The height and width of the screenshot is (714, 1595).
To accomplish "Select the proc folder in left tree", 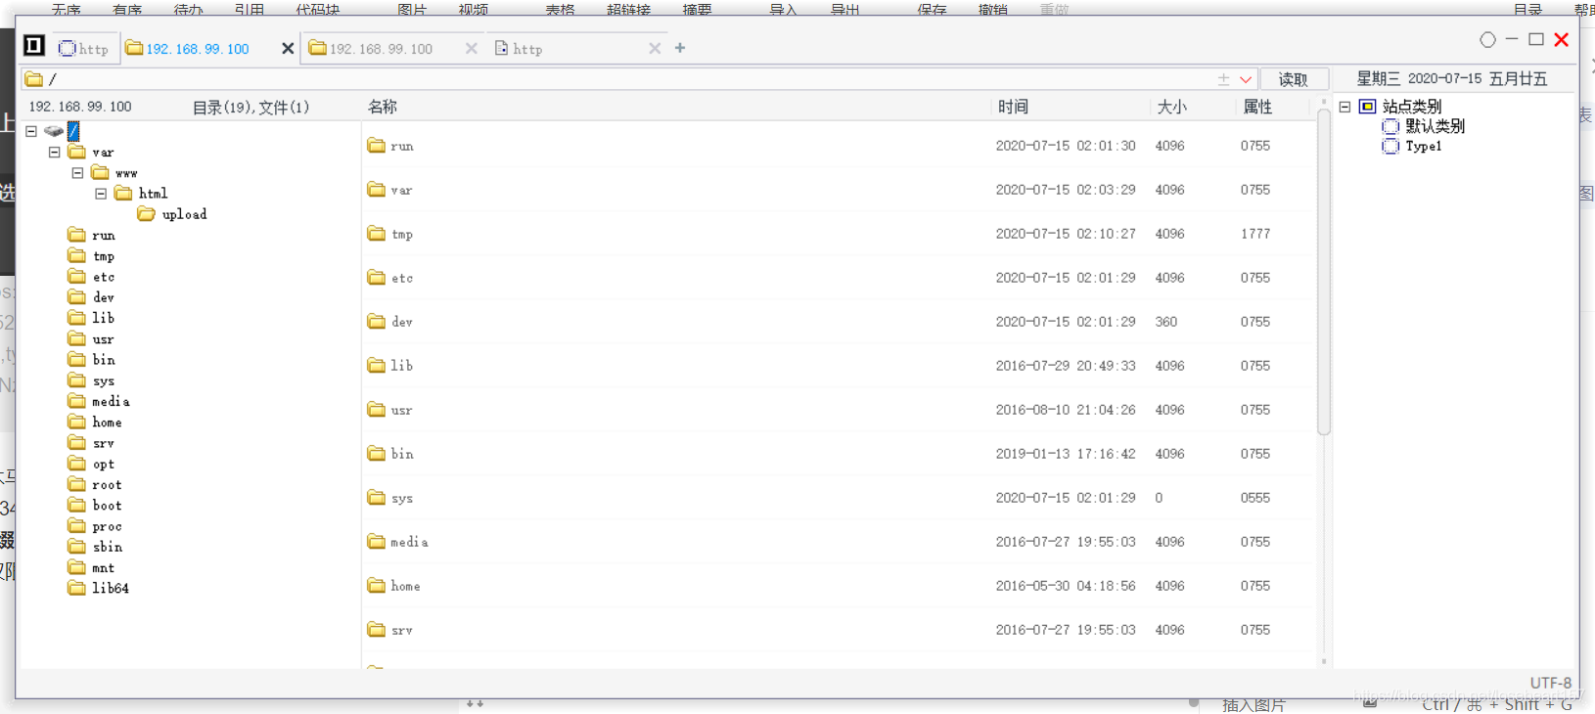I will (x=107, y=526).
